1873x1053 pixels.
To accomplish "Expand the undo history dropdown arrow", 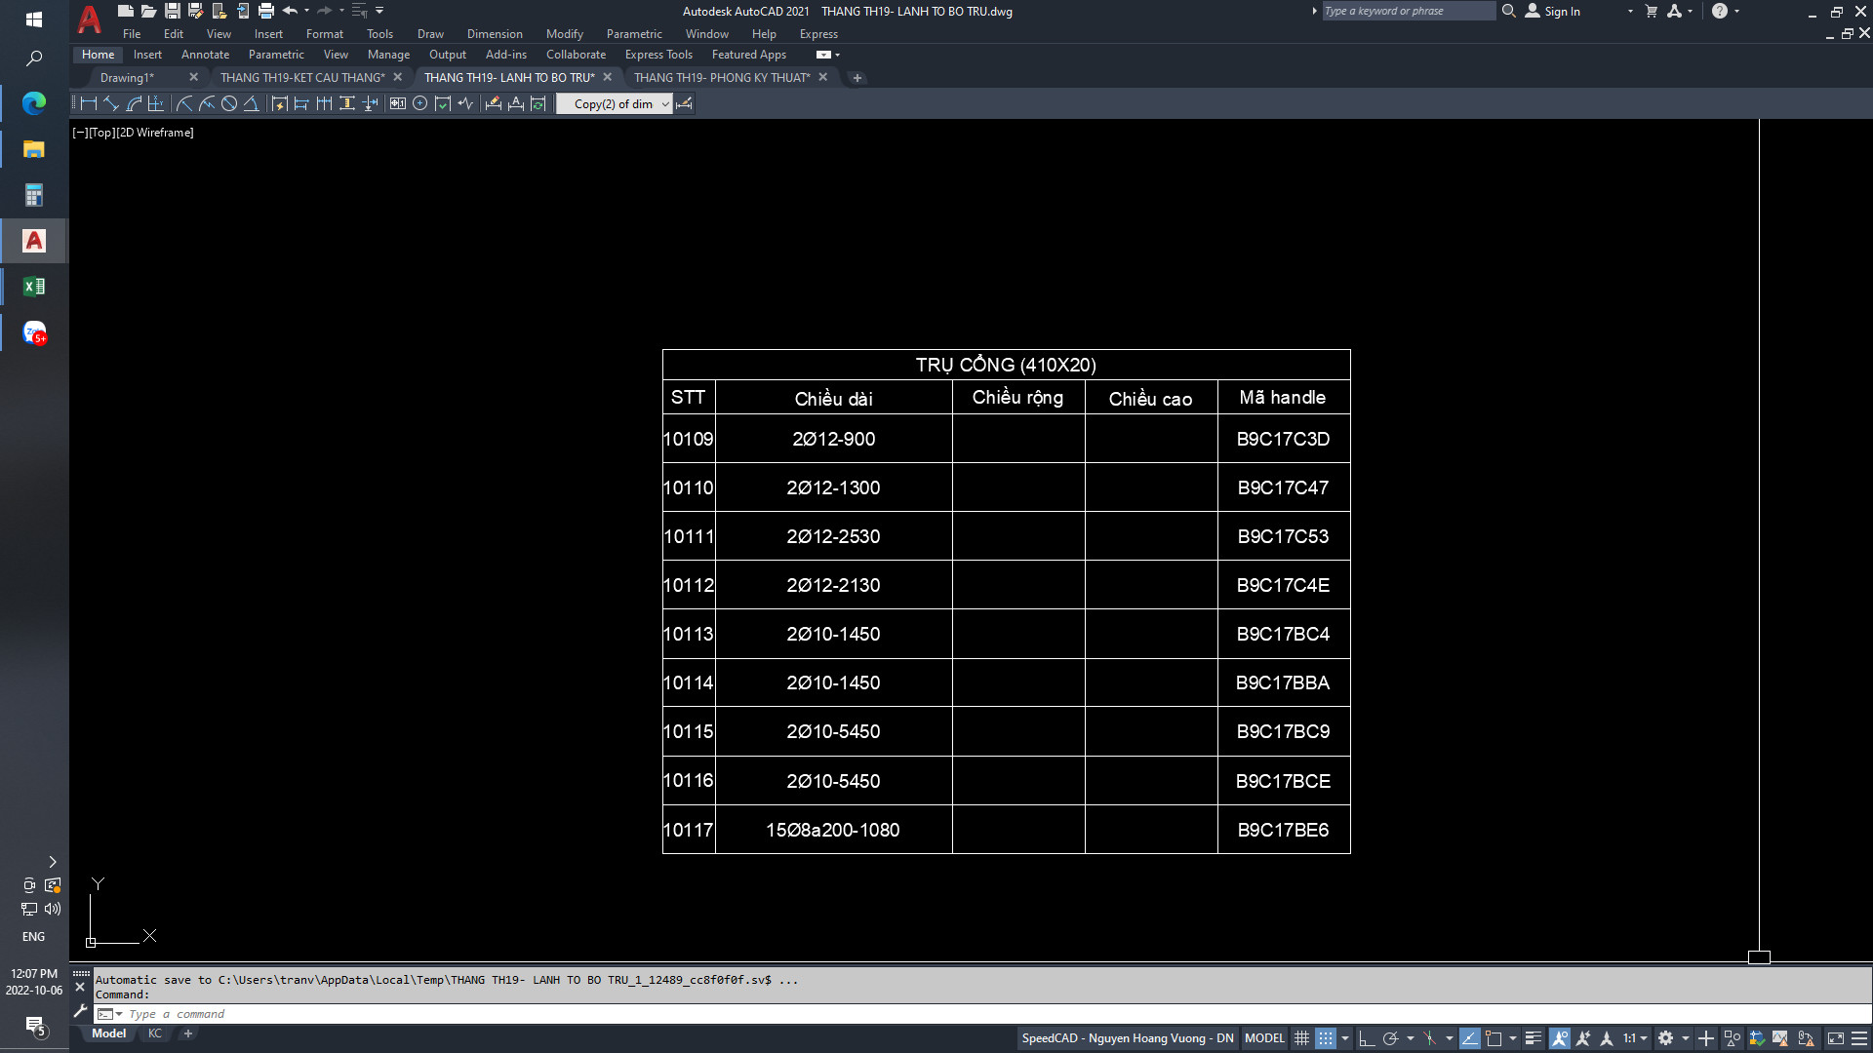I will pyautogui.click(x=306, y=11).
